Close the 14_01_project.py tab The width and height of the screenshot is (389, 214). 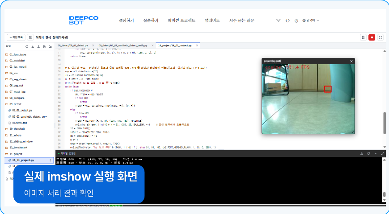click(197, 45)
